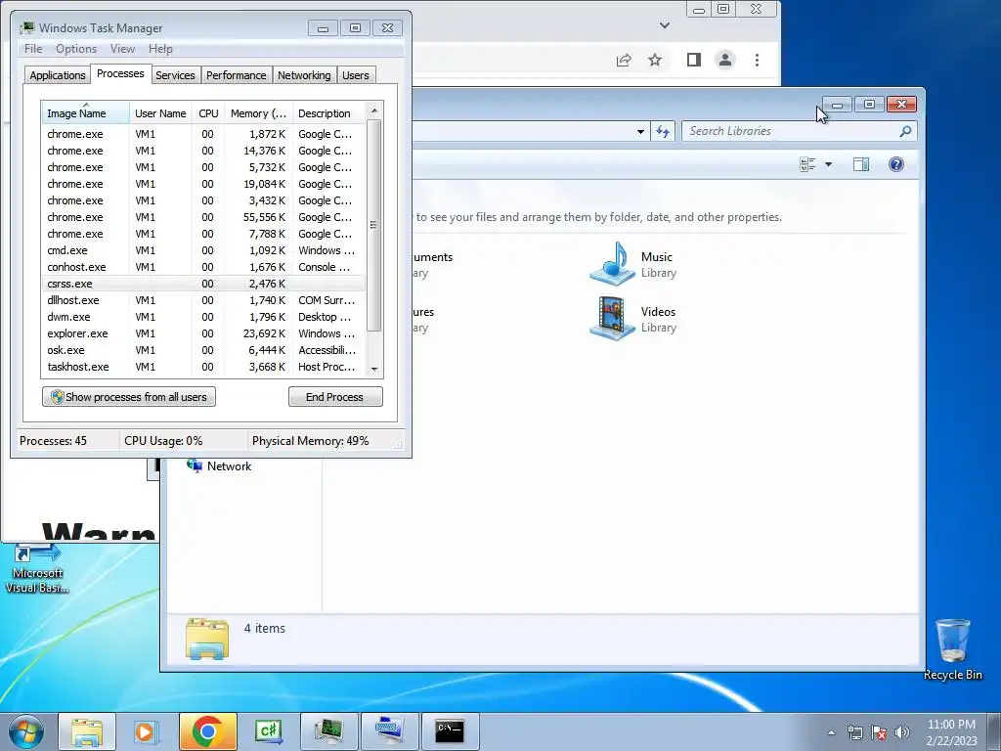The height and width of the screenshot is (751, 1001).
Task: Select Network in Explorer navigation pane
Action: [x=219, y=466]
